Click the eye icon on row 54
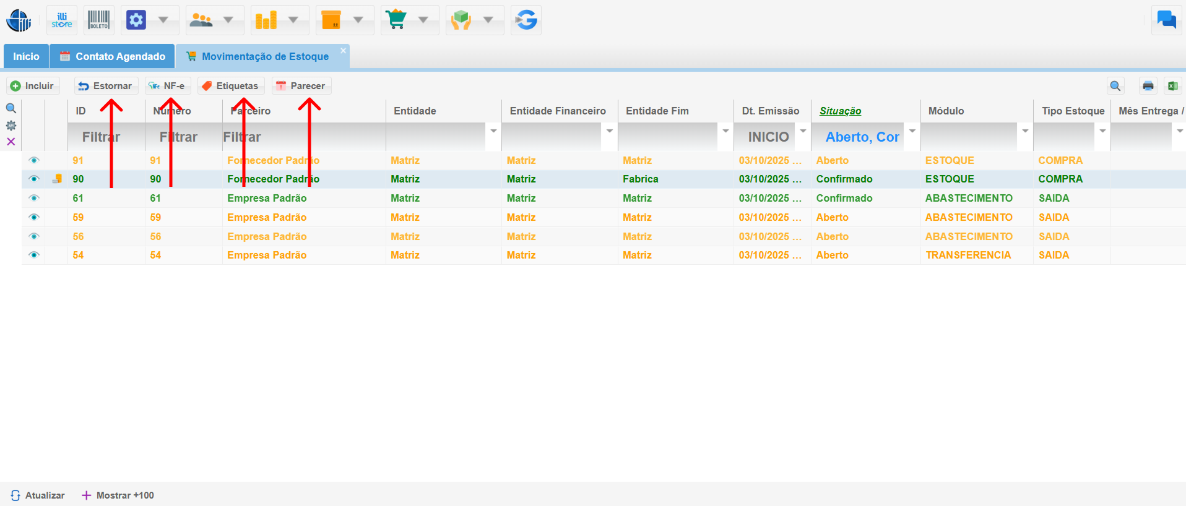 click(34, 255)
